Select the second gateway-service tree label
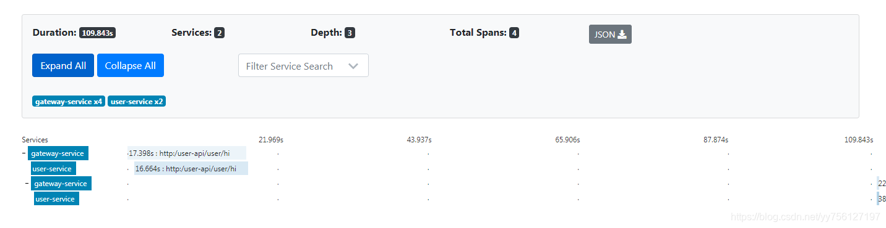 pyautogui.click(x=61, y=184)
